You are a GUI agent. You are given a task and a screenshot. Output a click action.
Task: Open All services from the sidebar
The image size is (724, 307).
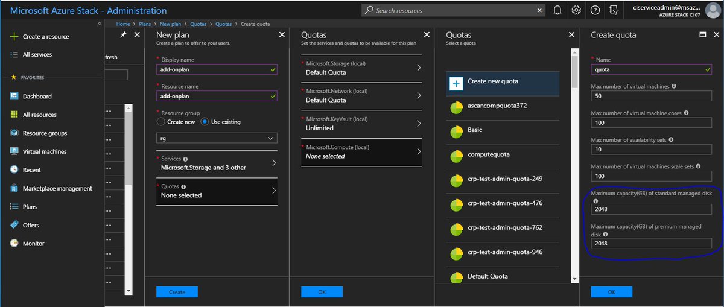click(37, 54)
